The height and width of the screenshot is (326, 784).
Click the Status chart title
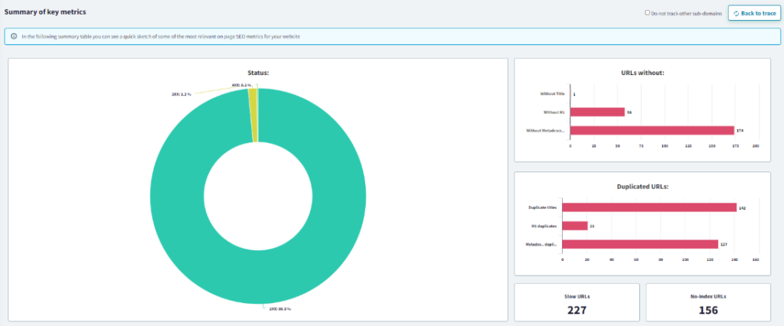tap(258, 73)
